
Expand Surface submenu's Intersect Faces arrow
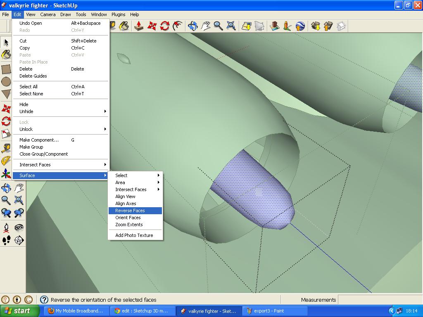click(x=159, y=189)
